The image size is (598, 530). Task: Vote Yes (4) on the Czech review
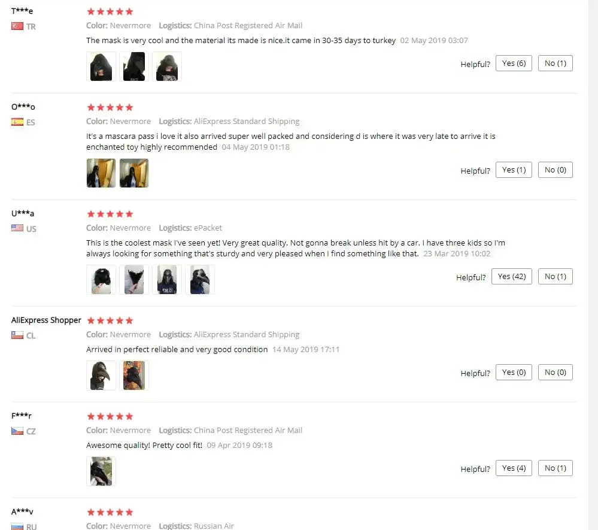tap(514, 468)
